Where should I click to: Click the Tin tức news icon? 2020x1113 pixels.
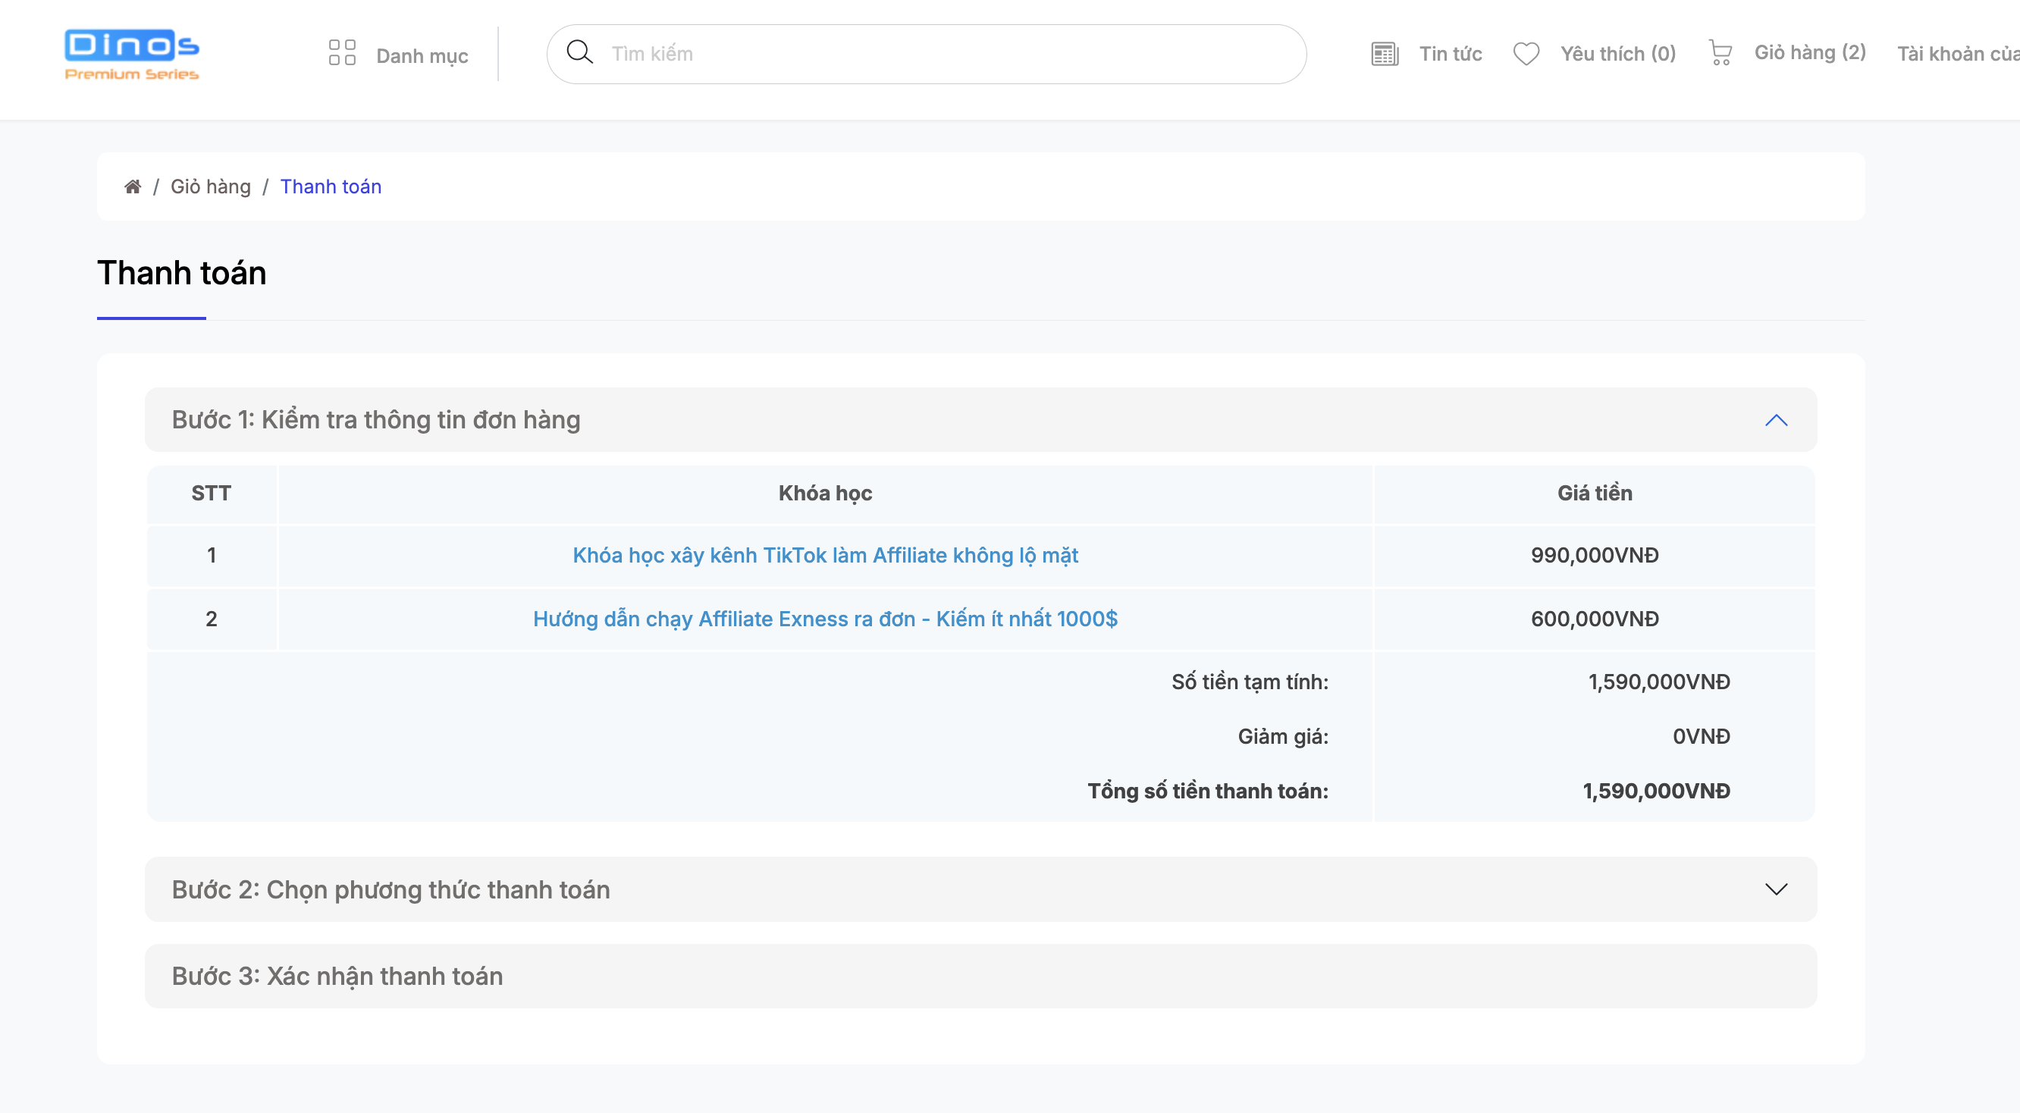[1384, 54]
